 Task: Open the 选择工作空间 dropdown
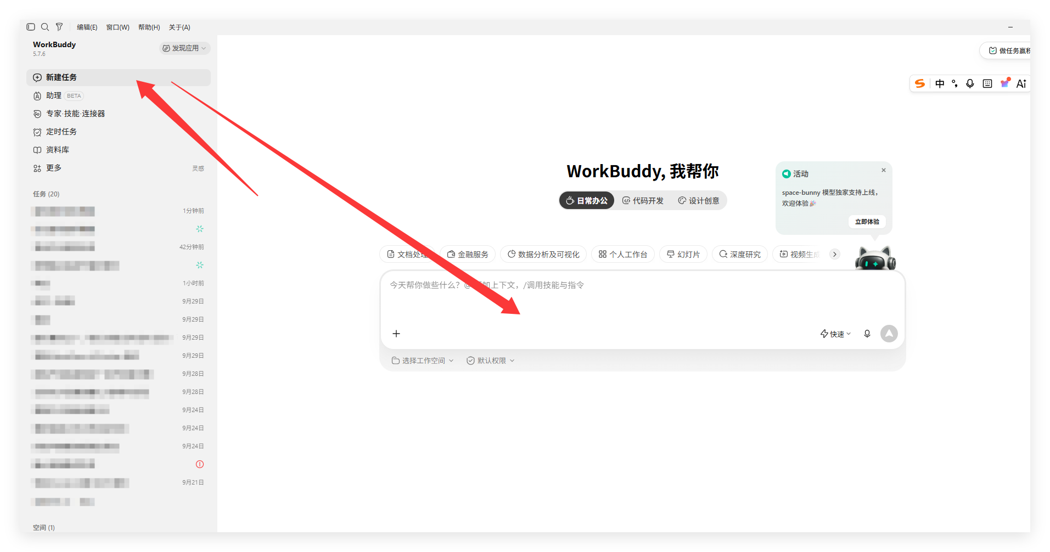(423, 361)
